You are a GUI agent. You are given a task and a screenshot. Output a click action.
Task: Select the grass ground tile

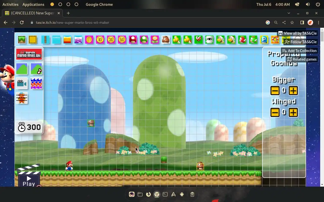[22, 40]
